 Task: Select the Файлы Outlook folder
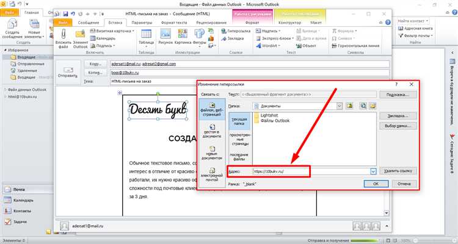[272, 121]
